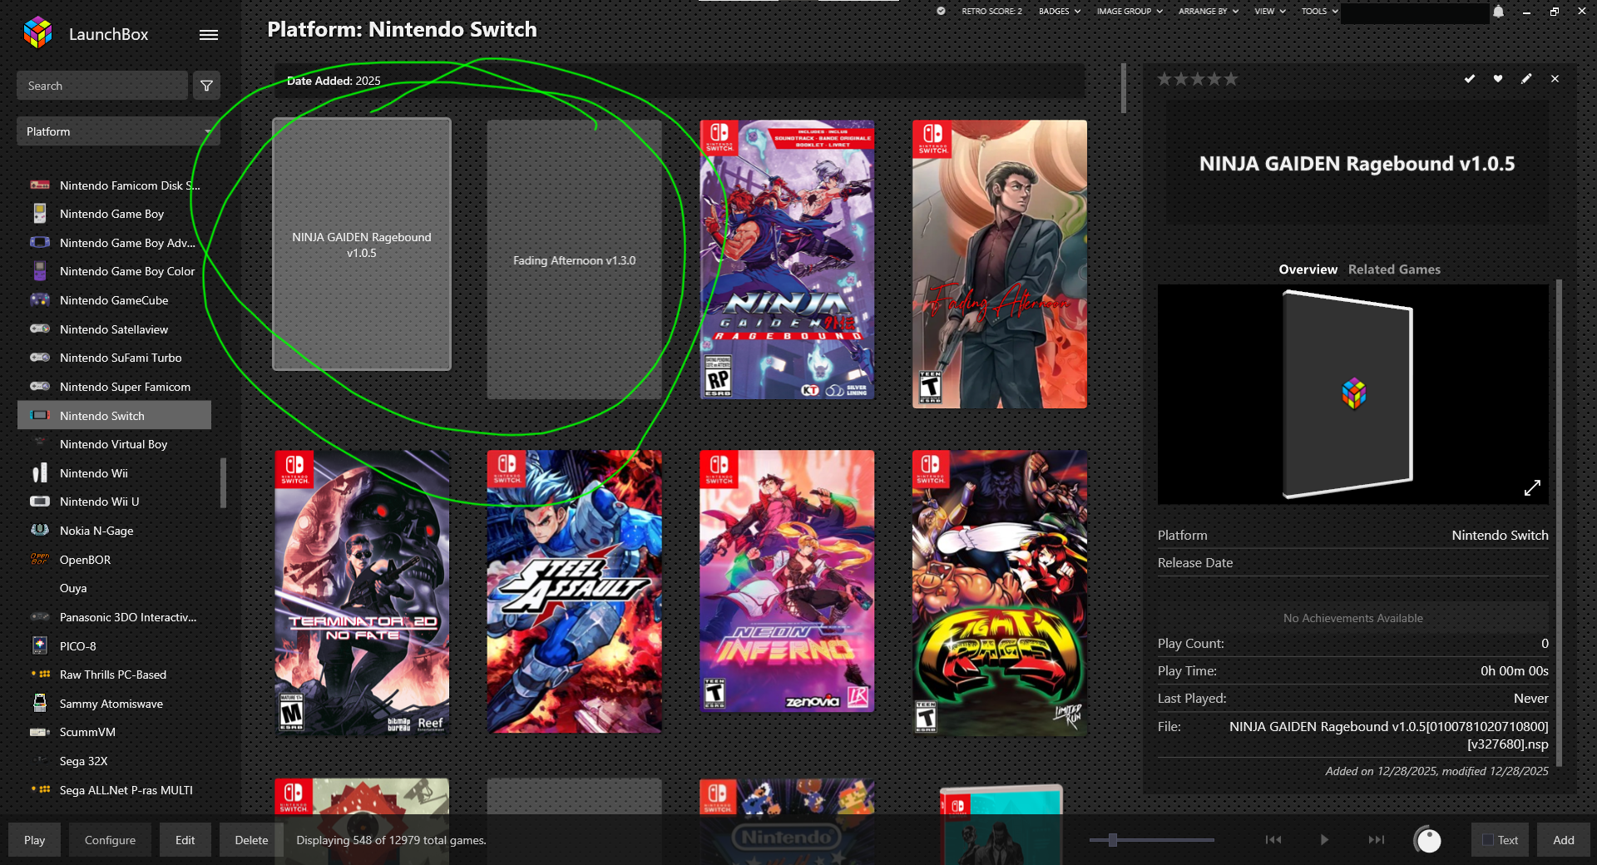Open the Arrange By dropdown
Image resolution: width=1597 pixels, height=865 pixels.
(x=1208, y=12)
